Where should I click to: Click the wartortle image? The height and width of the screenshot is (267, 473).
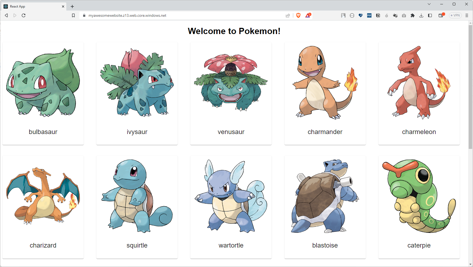[x=231, y=196]
